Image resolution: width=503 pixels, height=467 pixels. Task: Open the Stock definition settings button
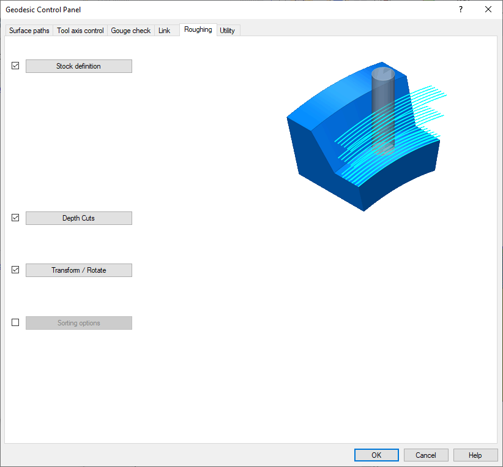[x=78, y=66]
